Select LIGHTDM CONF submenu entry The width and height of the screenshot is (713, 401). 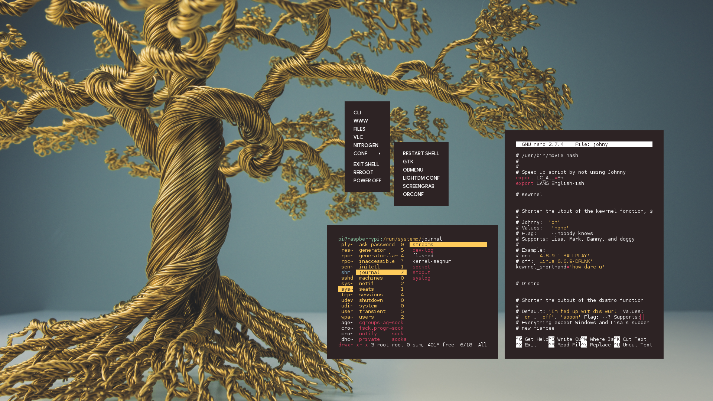tap(421, 178)
